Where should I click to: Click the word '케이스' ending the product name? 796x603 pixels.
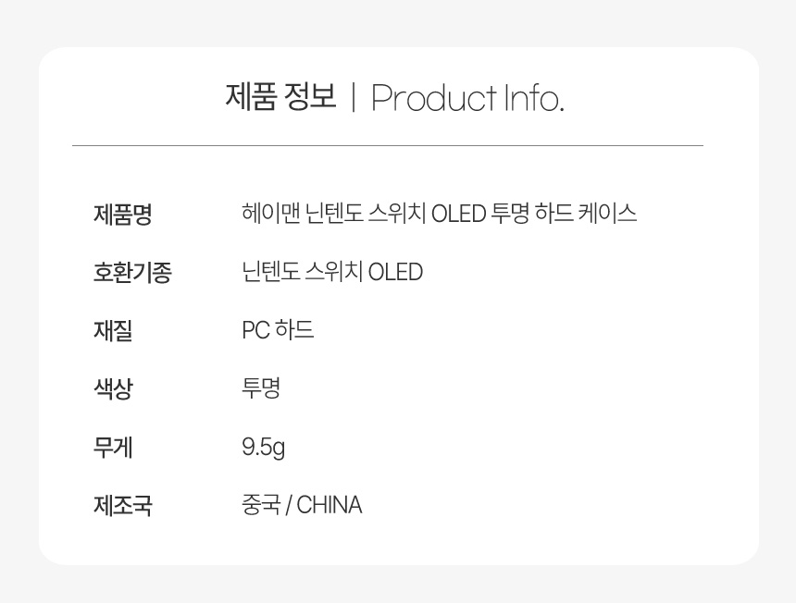tap(607, 213)
